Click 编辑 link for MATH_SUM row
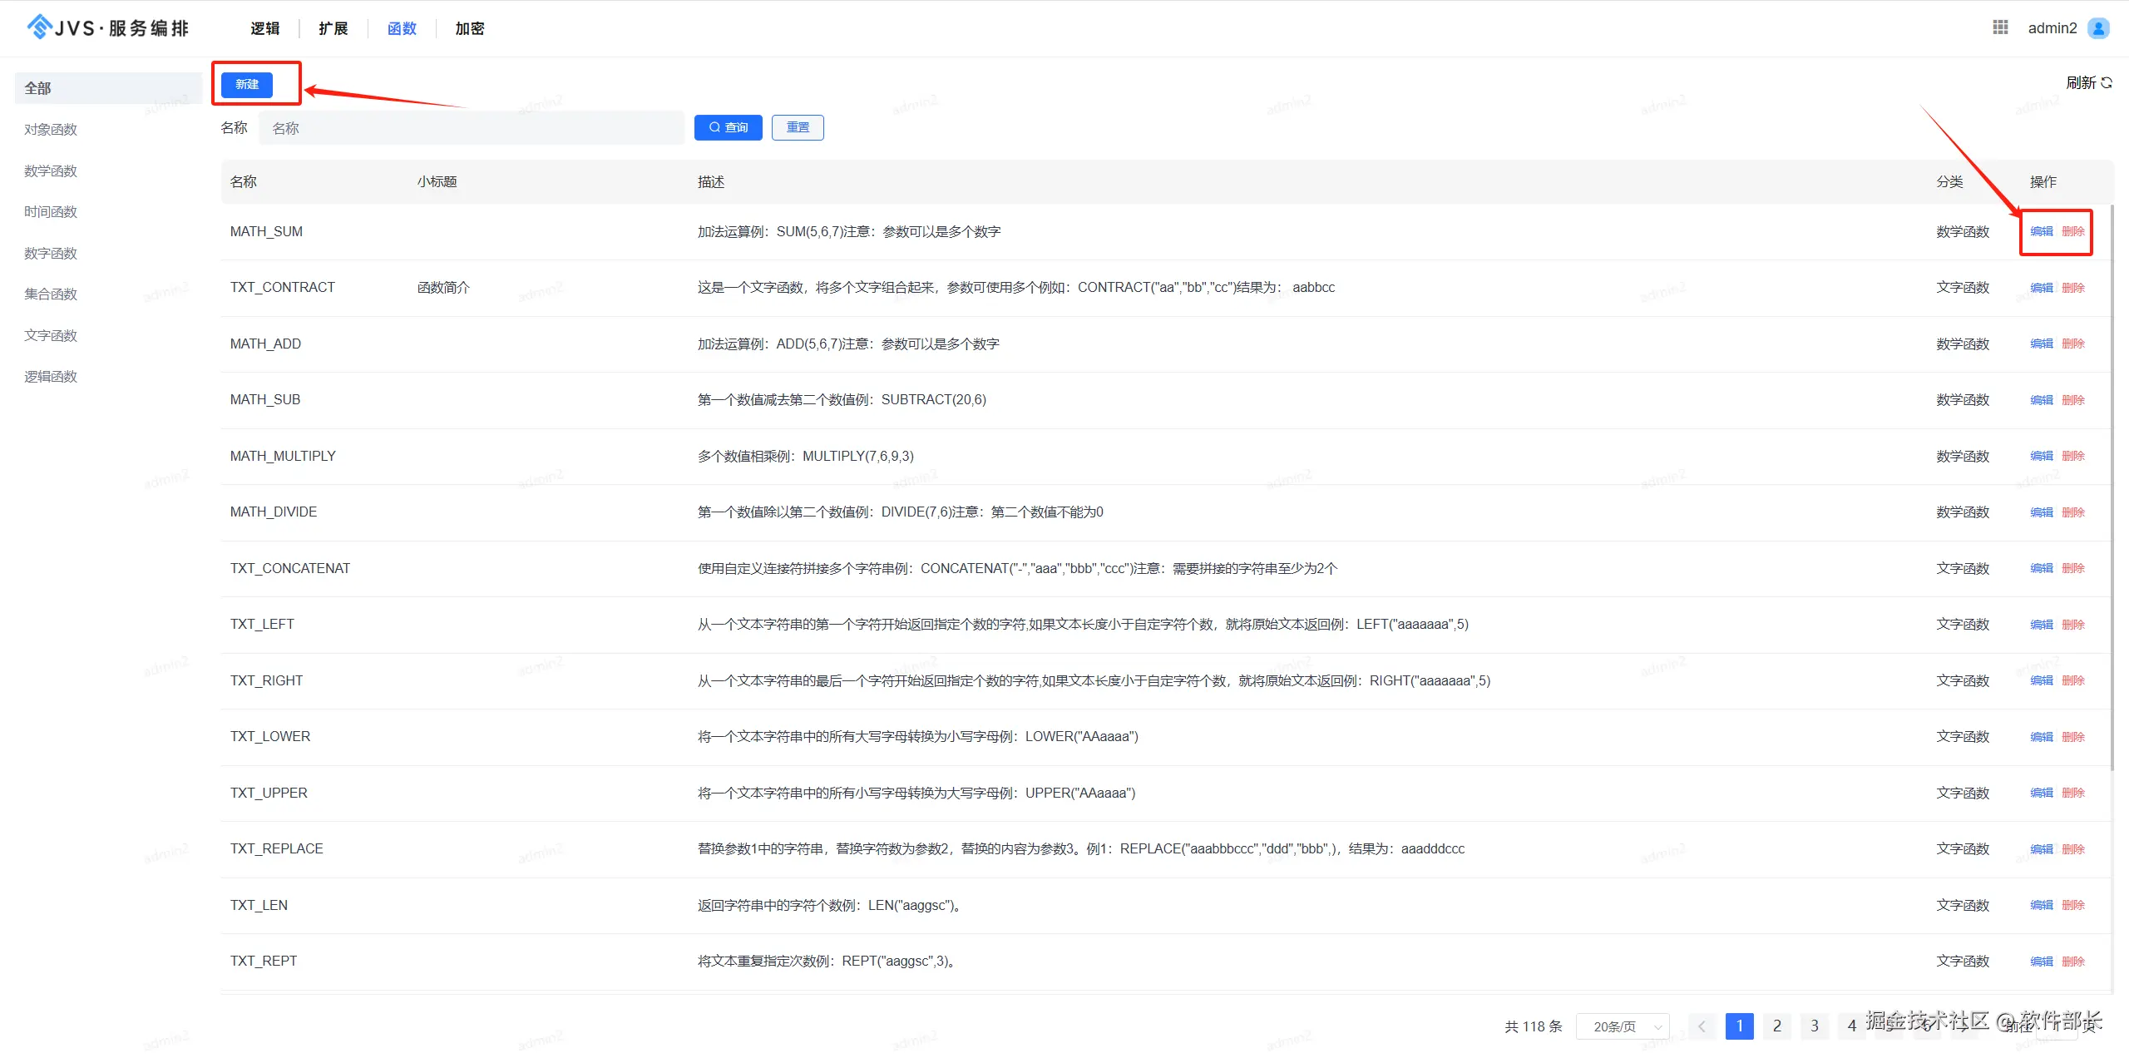 pyautogui.click(x=2041, y=231)
